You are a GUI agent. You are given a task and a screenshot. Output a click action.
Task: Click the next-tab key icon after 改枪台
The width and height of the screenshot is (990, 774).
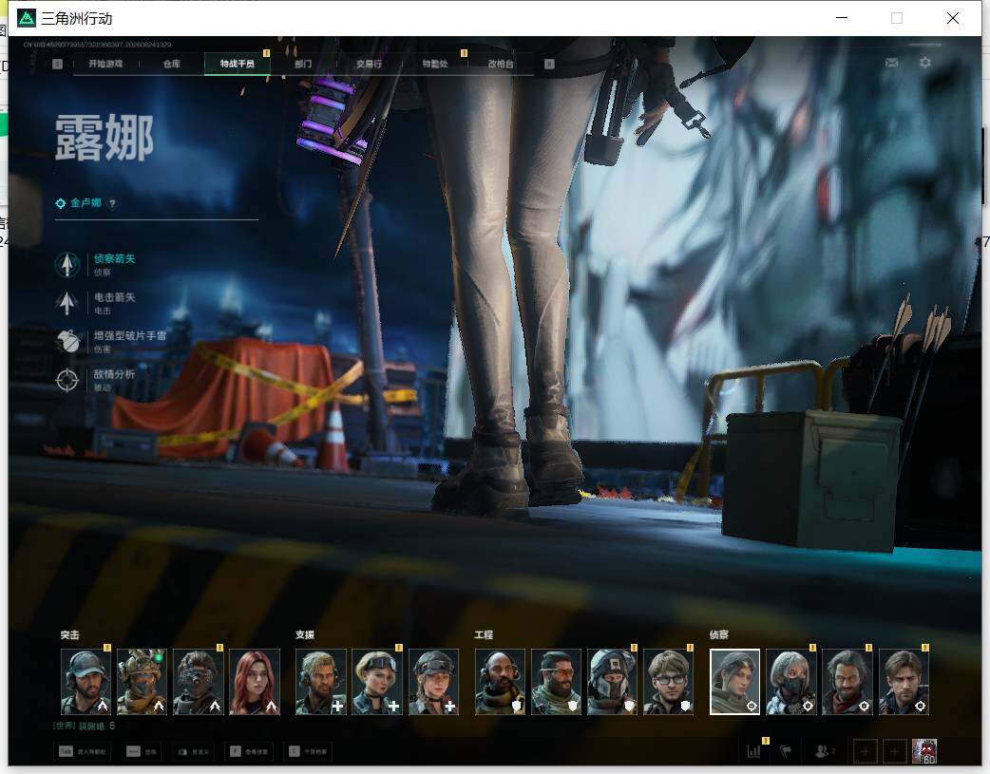(549, 64)
